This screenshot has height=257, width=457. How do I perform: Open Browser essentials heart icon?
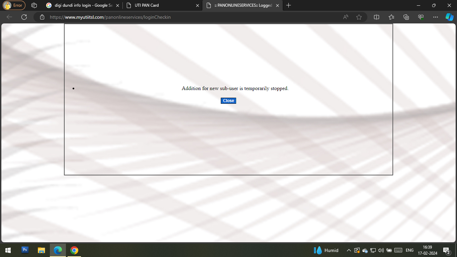click(421, 17)
